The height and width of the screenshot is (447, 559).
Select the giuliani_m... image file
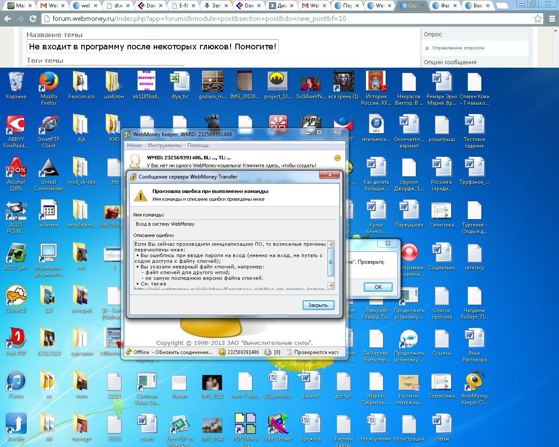(213, 85)
